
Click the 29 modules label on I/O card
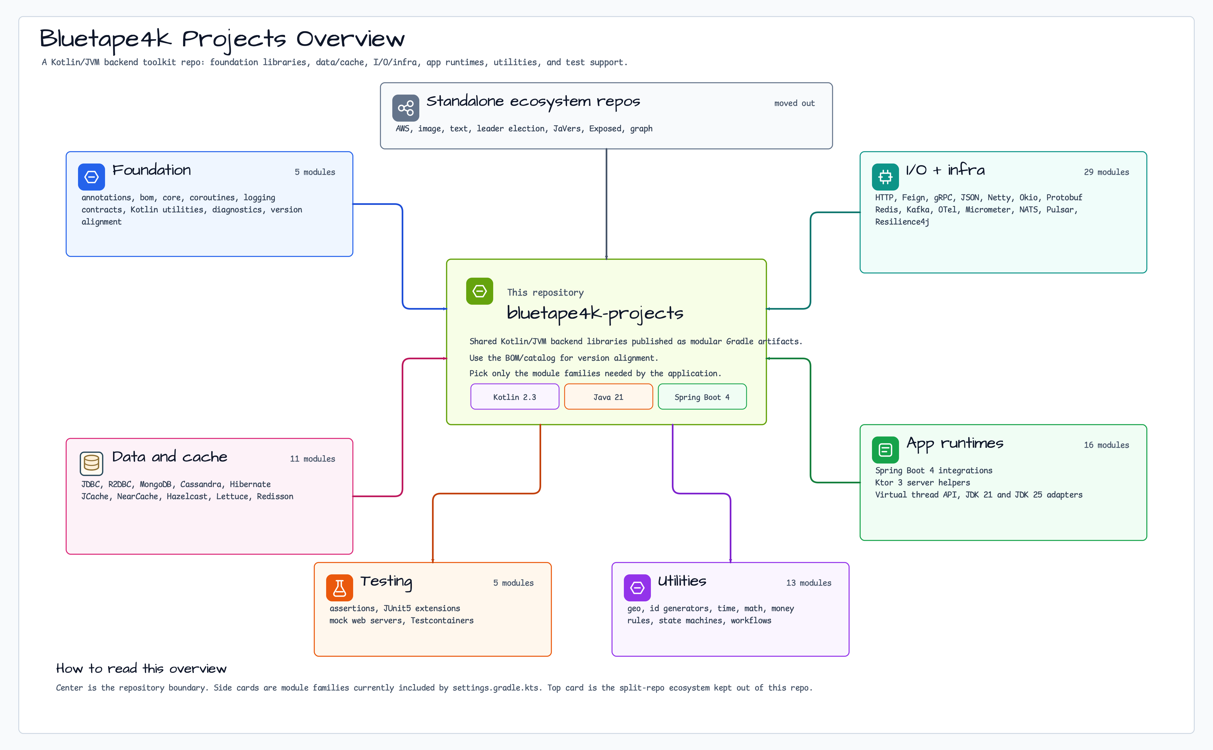click(1106, 172)
